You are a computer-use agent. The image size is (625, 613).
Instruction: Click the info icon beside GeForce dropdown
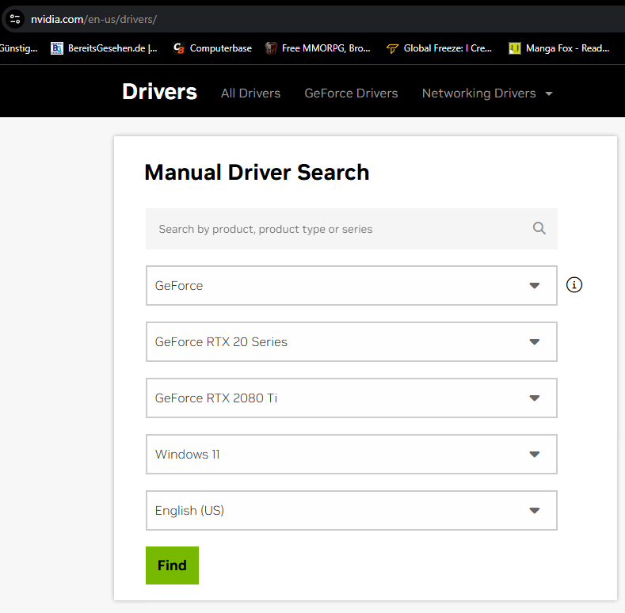[x=574, y=285]
